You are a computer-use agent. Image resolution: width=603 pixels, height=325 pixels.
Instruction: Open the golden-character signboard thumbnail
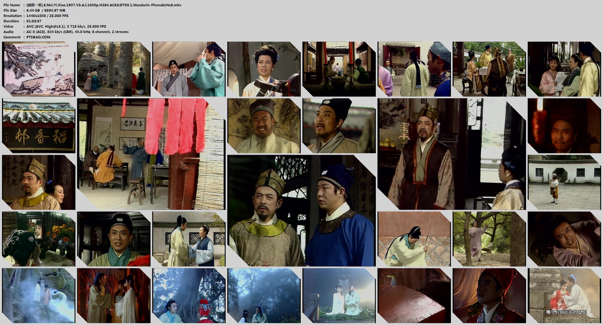[x=38, y=126]
